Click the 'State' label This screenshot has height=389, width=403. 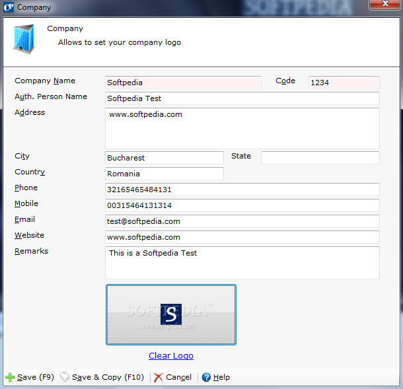241,156
